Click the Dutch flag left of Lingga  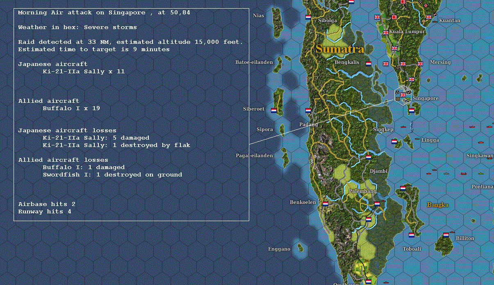[x=394, y=142]
